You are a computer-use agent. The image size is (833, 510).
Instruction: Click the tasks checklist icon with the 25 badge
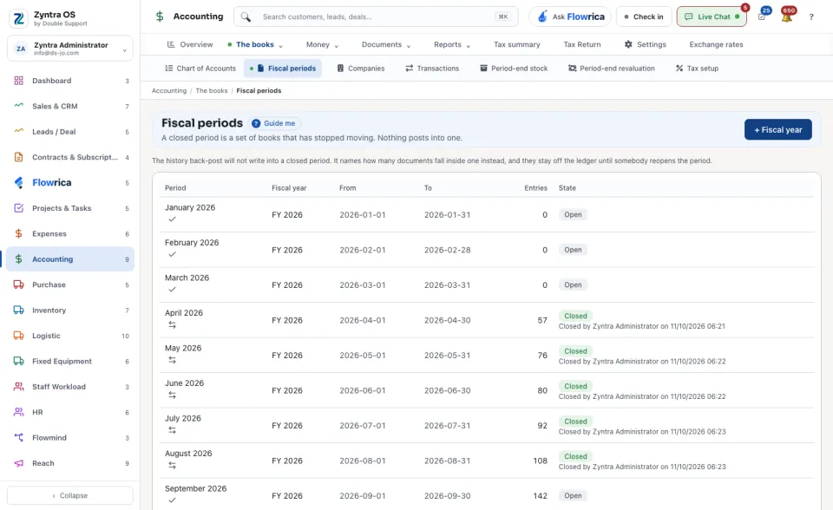point(762,17)
